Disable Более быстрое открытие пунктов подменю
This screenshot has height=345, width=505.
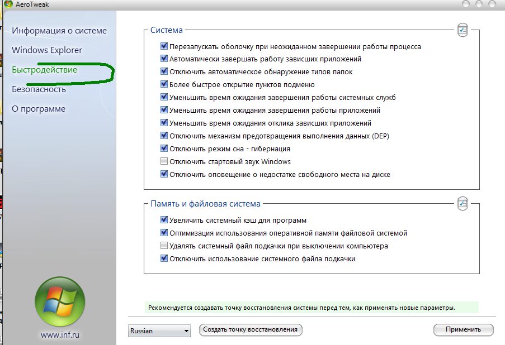tap(164, 84)
